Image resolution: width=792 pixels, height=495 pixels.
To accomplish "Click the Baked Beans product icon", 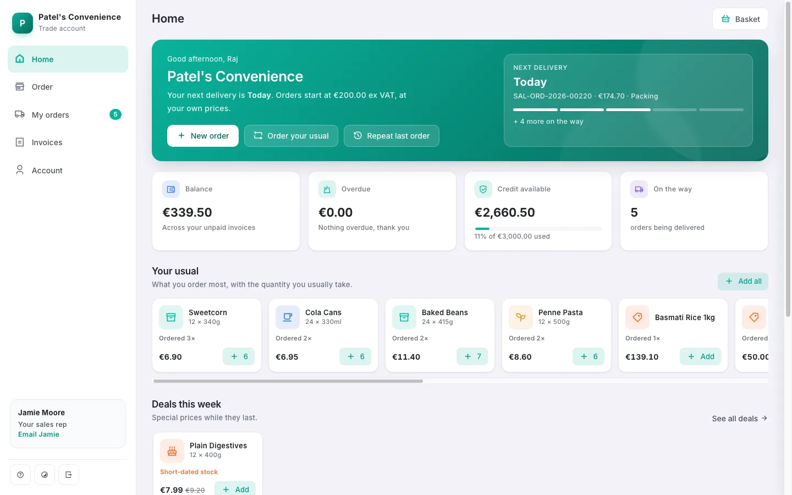I will point(404,317).
